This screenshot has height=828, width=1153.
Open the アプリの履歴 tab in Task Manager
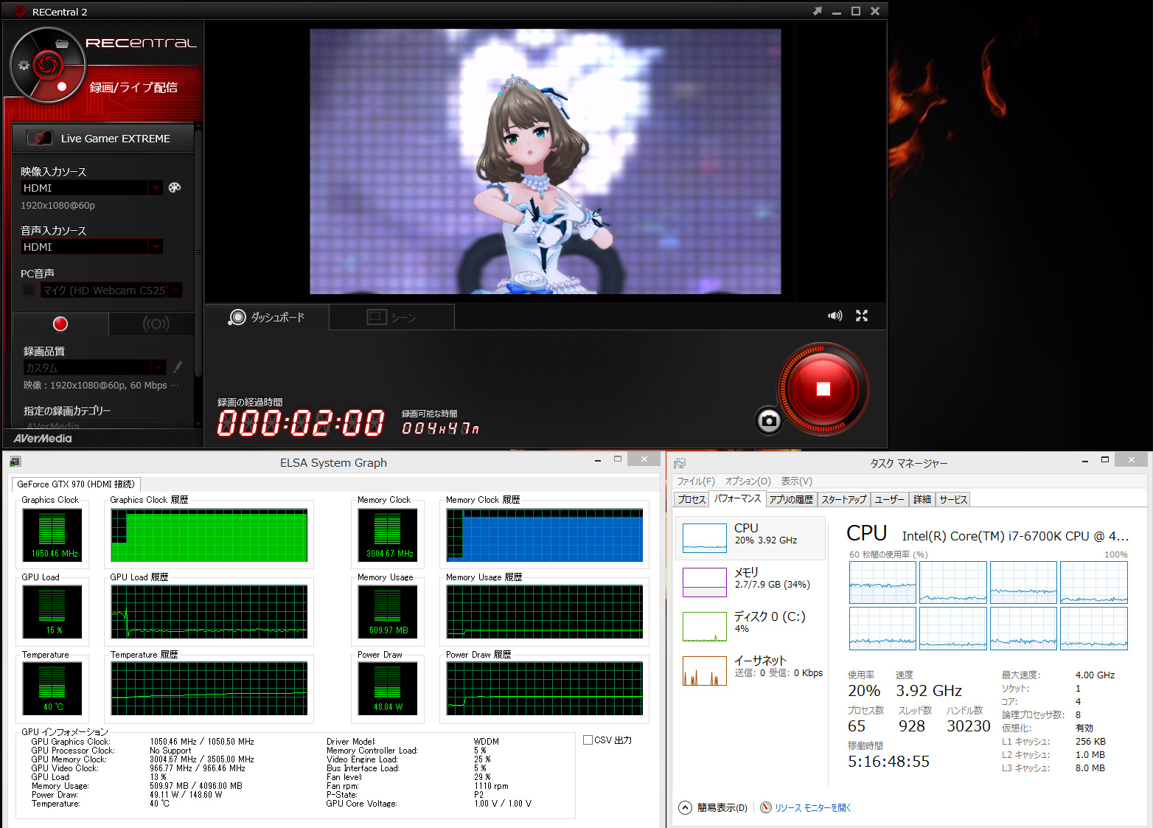(x=791, y=499)
